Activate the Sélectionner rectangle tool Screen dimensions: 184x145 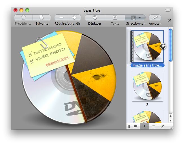point(133,18)
